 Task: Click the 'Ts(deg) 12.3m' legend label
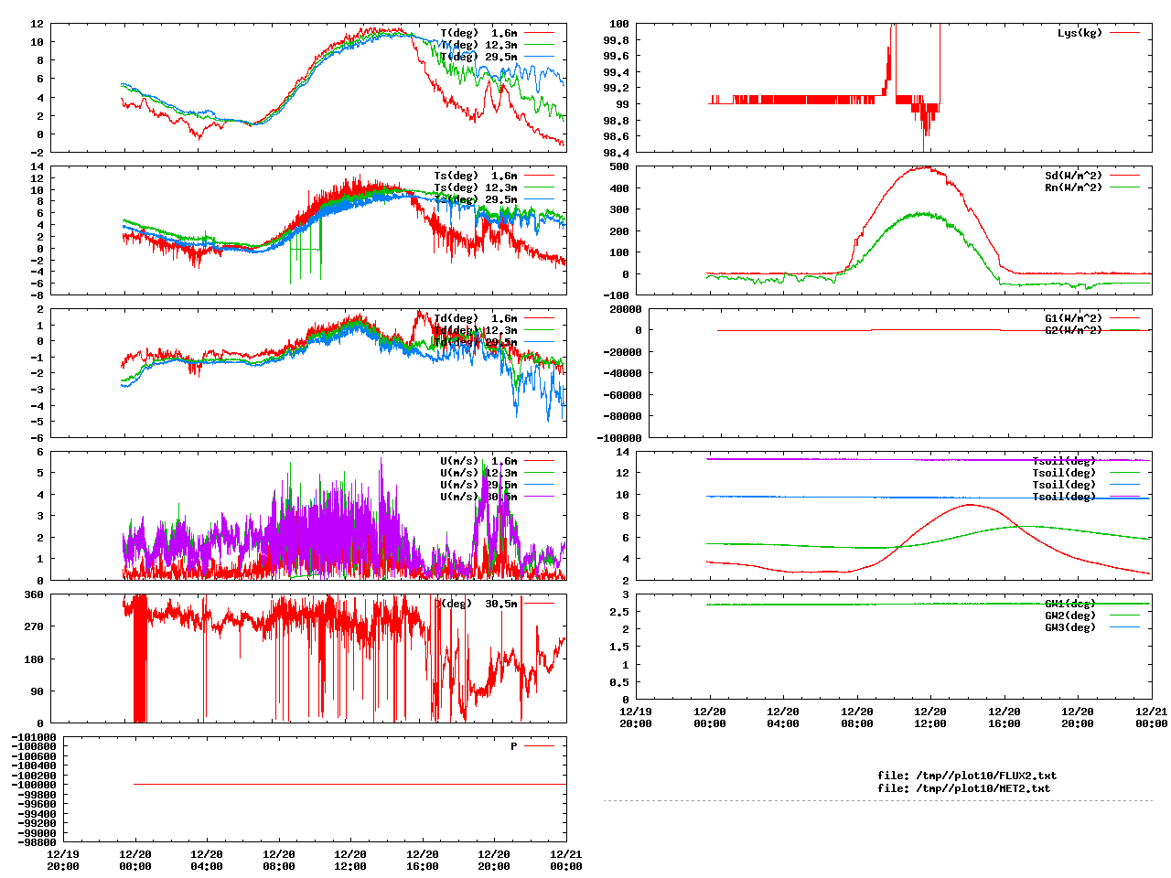(476, 187)
